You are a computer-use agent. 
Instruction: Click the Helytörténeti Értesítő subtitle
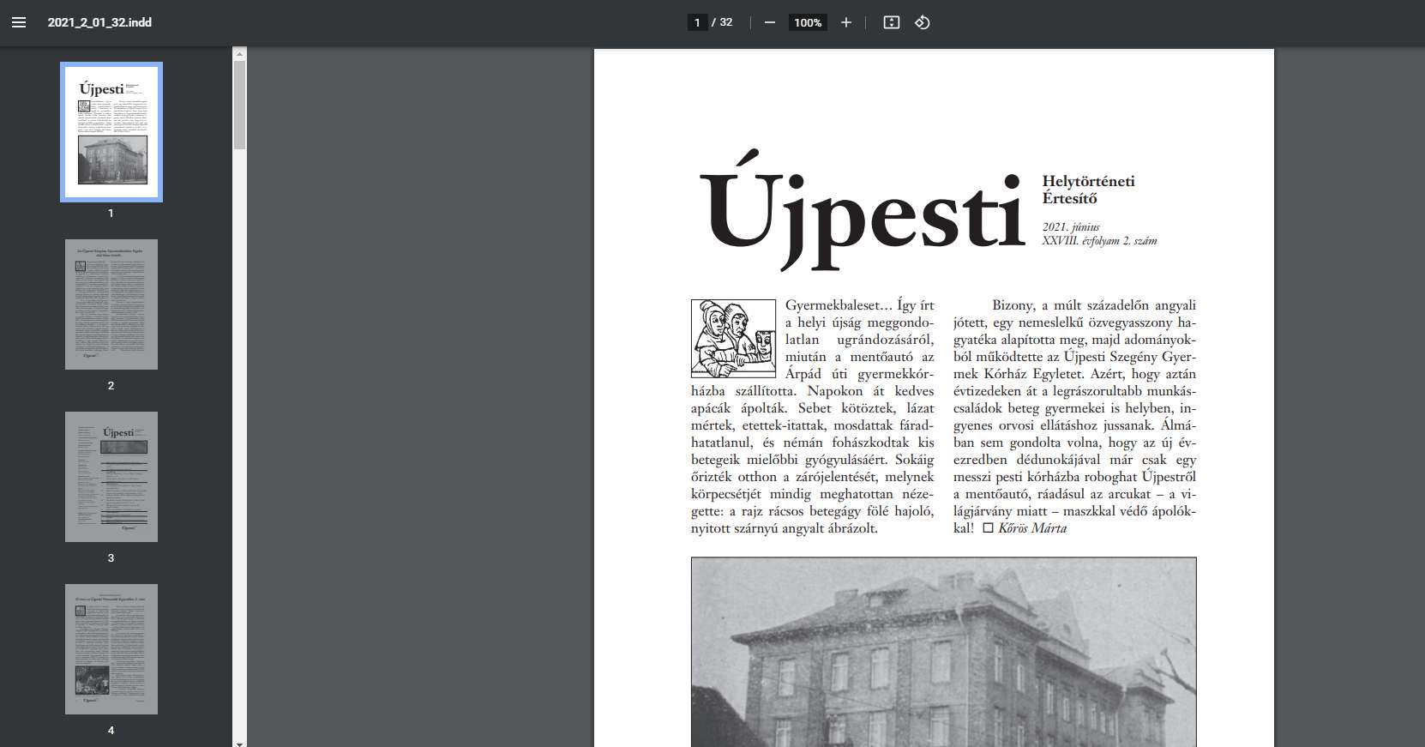pyautogui.click(x=1088, y=190)
